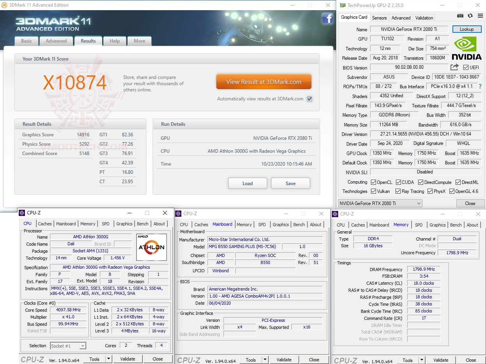
Task: Click the X10874 score text
Action: [x=74, y=82]
